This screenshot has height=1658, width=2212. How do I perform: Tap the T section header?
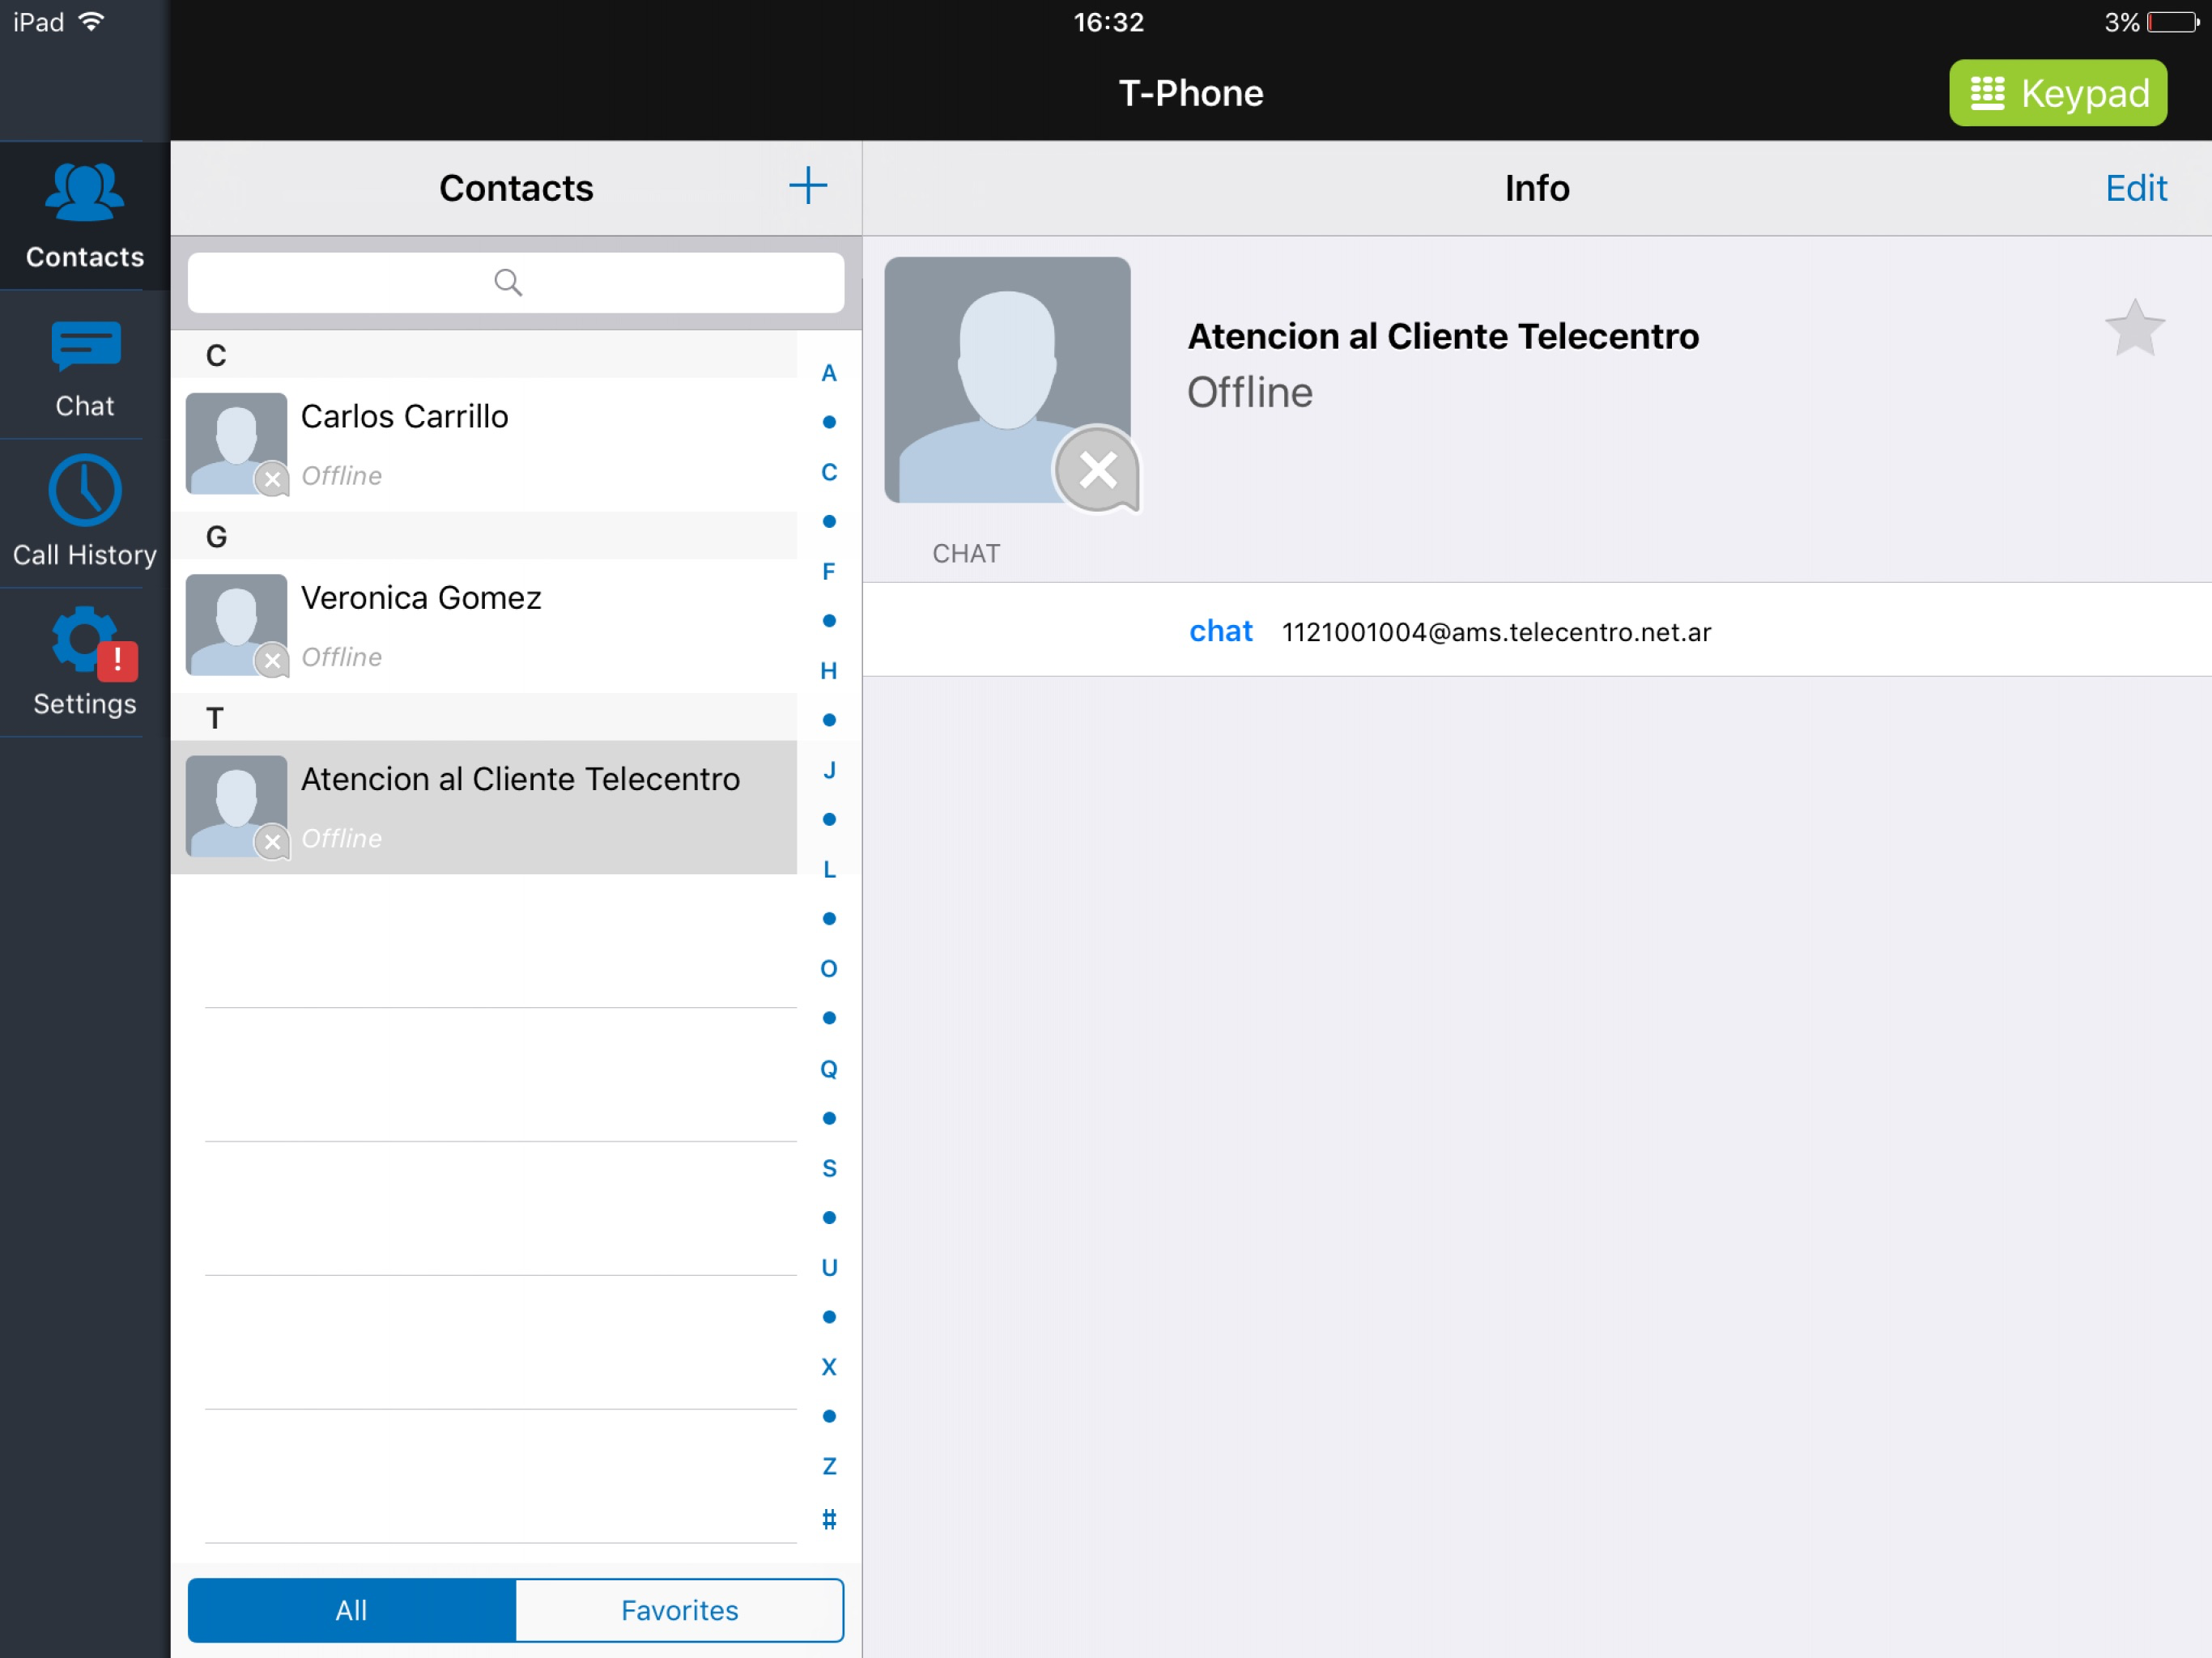(x=484, y=717)
